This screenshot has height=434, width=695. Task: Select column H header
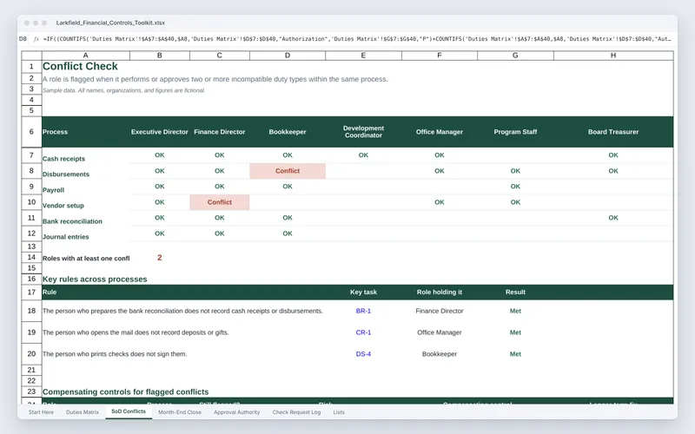(x=613, y=56)
